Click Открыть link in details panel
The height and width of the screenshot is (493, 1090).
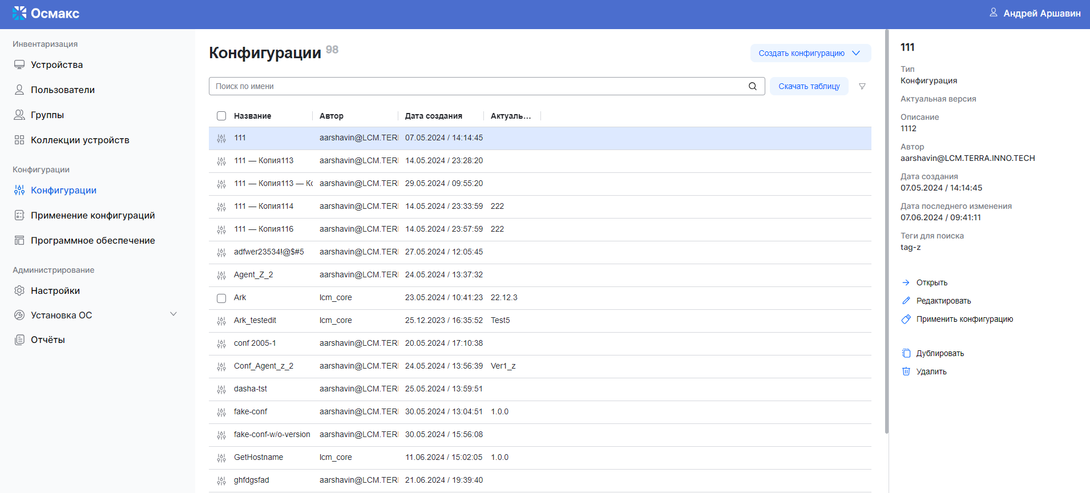(932, 282)
